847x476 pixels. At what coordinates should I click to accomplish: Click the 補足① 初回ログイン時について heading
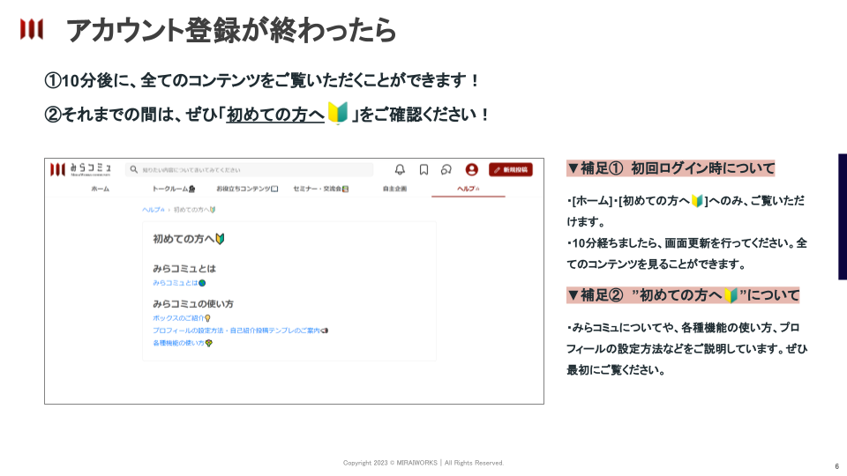(671, 168)
